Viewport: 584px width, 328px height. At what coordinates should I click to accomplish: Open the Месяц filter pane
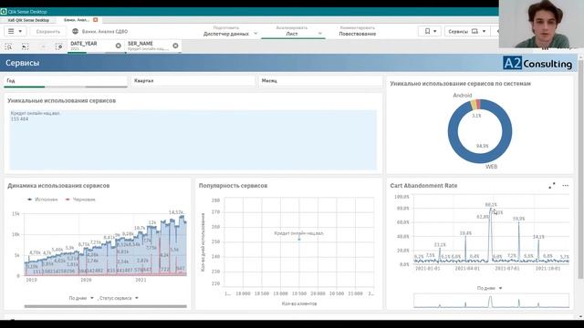[320, 81]
